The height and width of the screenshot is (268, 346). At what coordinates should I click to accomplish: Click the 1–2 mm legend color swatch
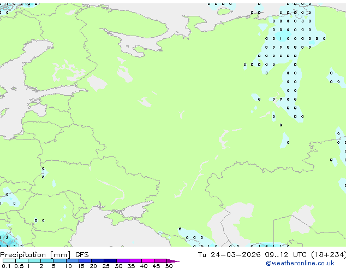pyautogui.click(x=34, y=261)
